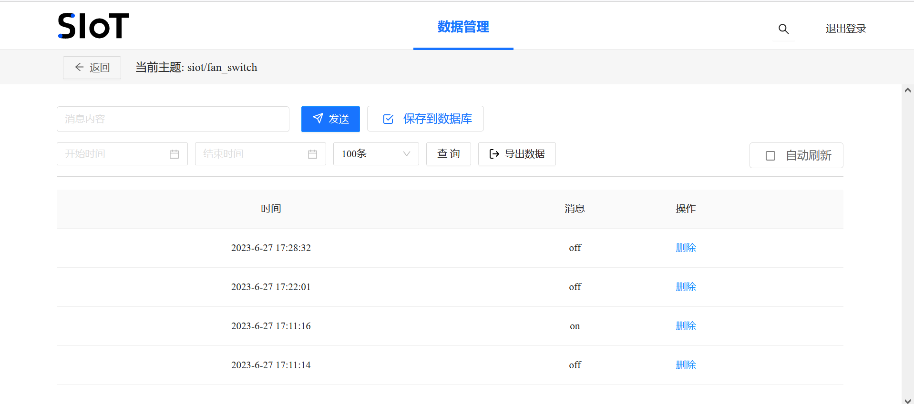The image size is (914, 404).
Task: Click 'off' message in 17:22:01 row
Action: click(x=575, y=287)
